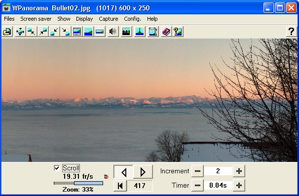299x196 pixels.
Task: Increase the Timer value with plus
Action: click(239, 185)
